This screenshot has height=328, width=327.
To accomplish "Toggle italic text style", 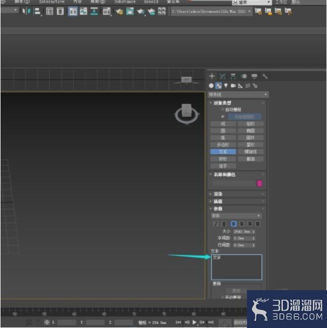I will [216, 224].
